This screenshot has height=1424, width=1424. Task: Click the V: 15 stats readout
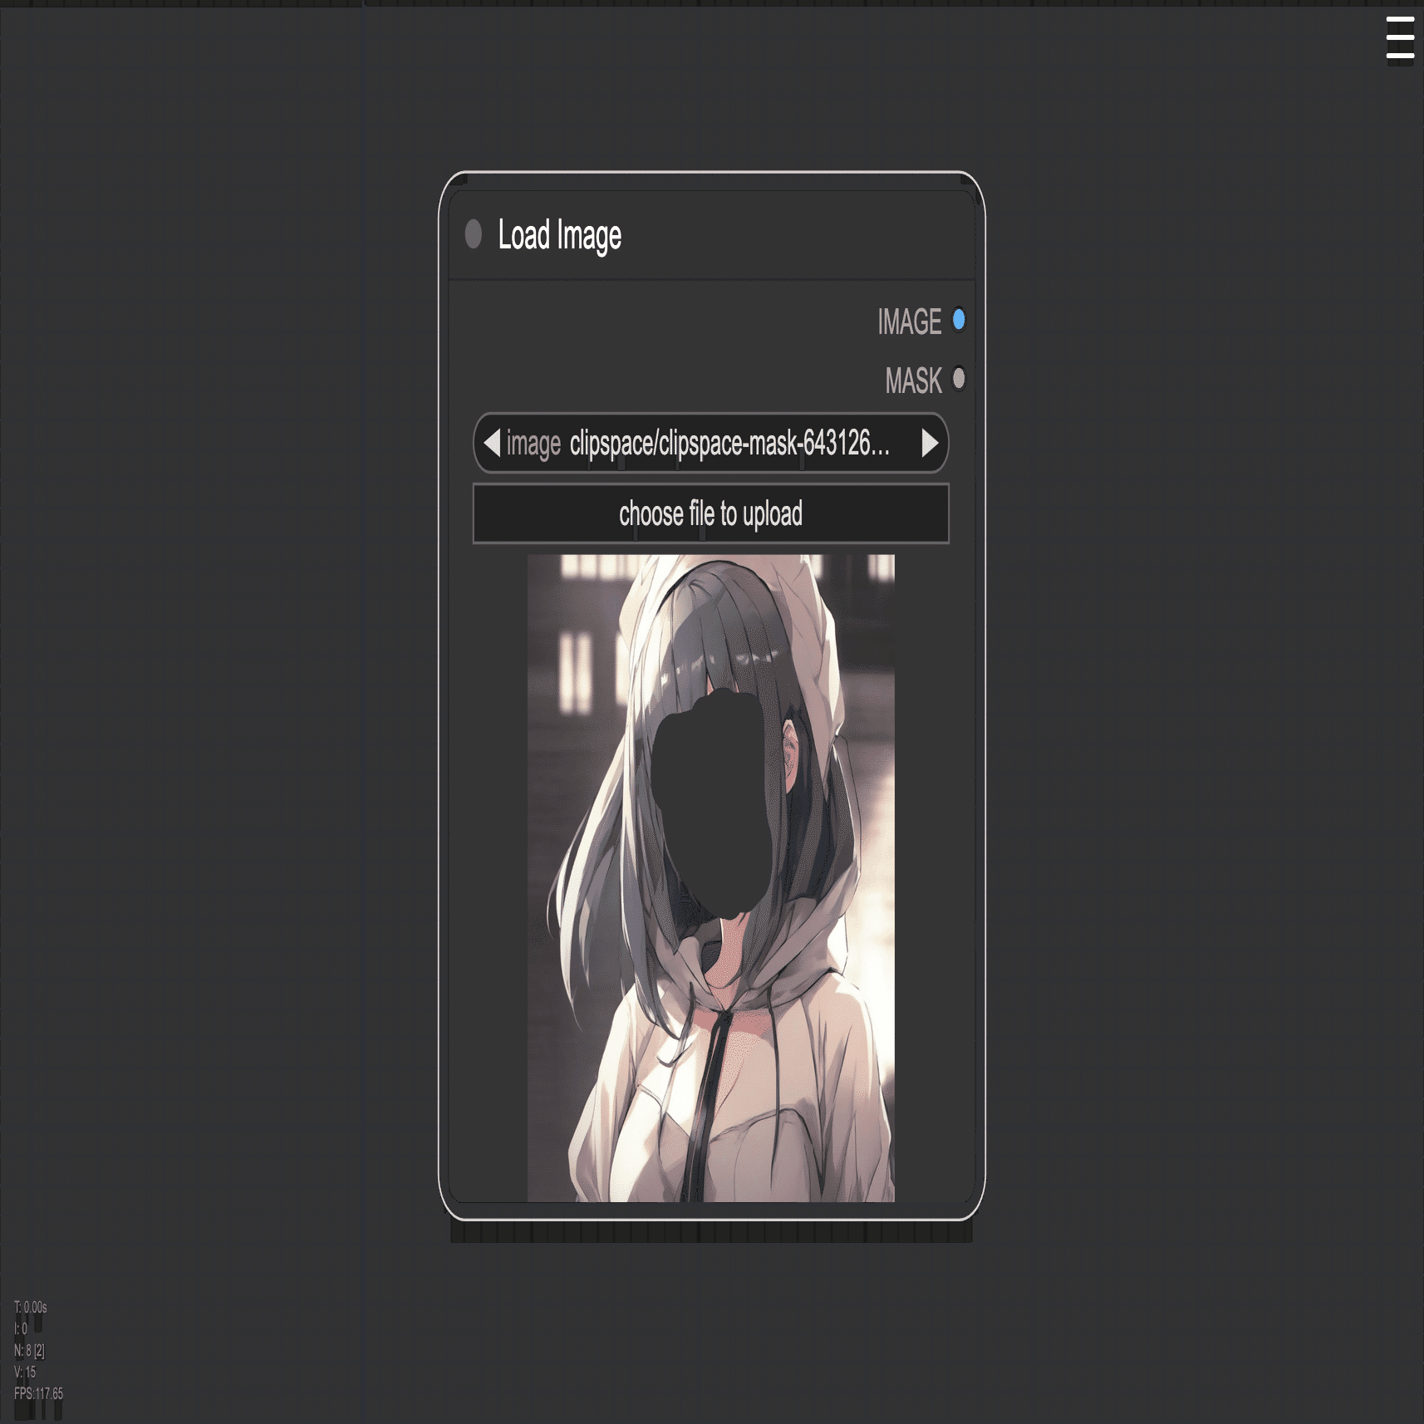point(25,1372)
